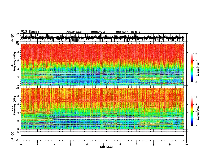Select the "start UT = 20:40:0" header text
The image size is (210, 162).
(128, 32)
